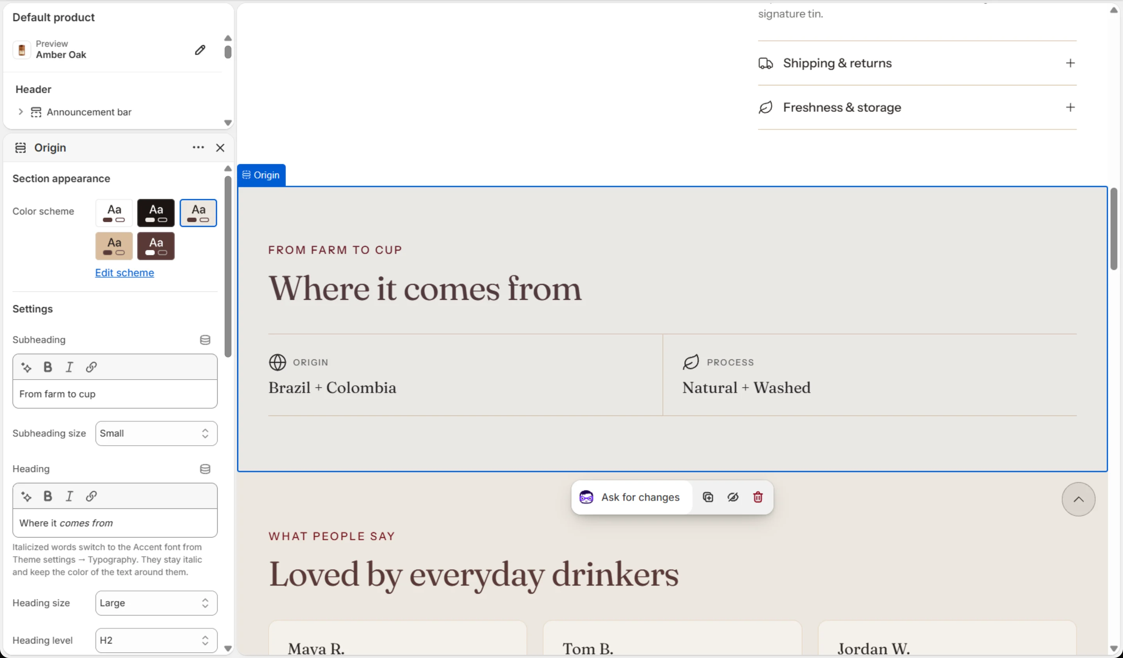Viewport: 1123px width, 658px height.
Task: Choose the dark maroon color scheme
Action: click(156, 246)
